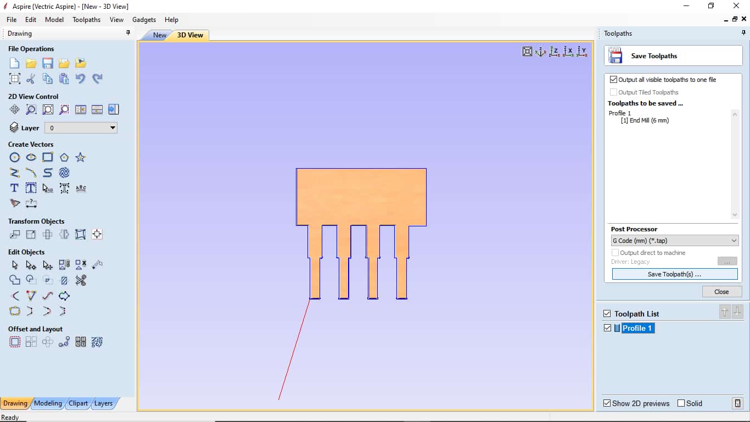Screen dimensions: 750x422
Task: Select the Profile 1 toolpath item
Action: pos(638,328)
